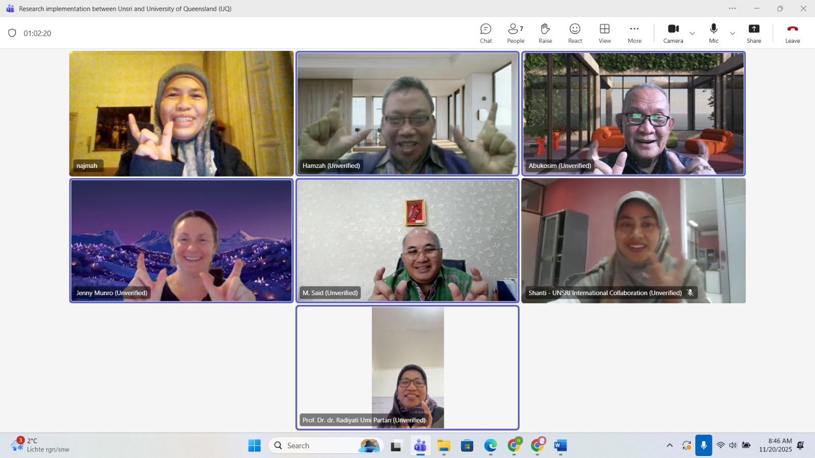Select Jenny Munro's video tile
Image resolution: width=815 pixels, height=458 pixels.
point(181,240)
